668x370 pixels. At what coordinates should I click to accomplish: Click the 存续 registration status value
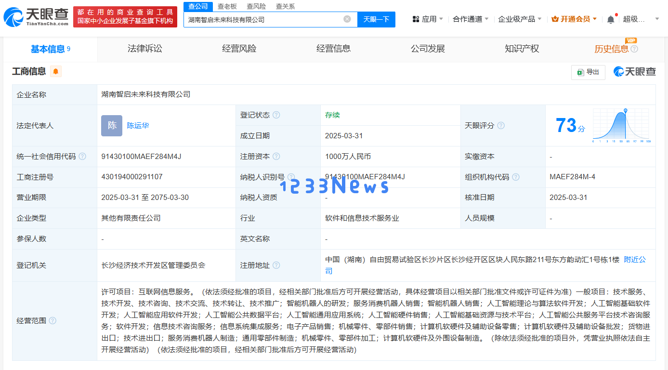click(332, 115)
